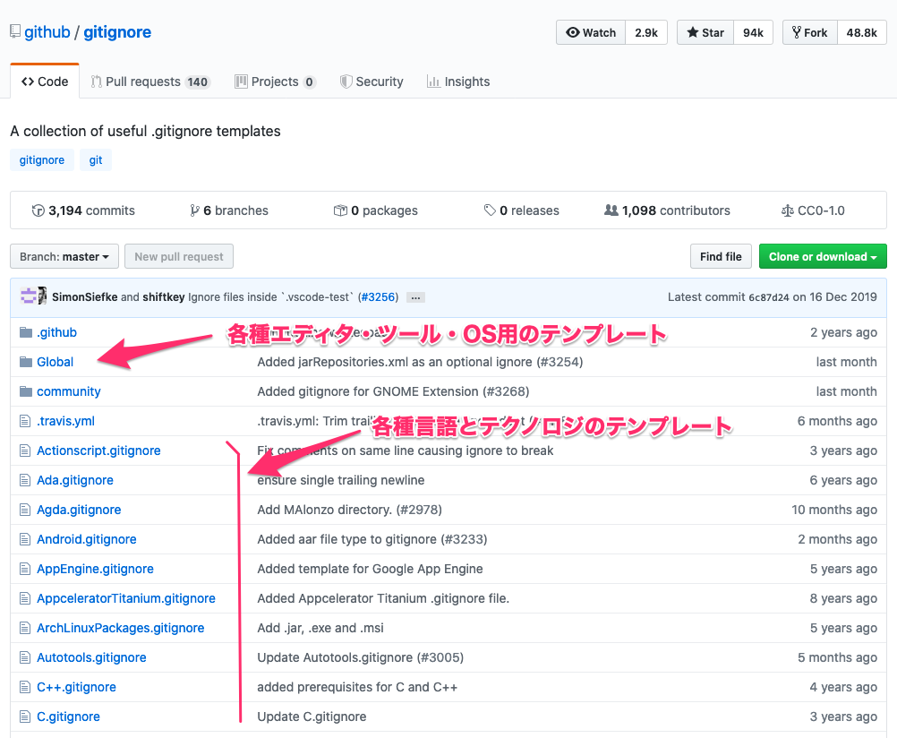
Task: Open the 0 releases link
Action: (522, 210)
